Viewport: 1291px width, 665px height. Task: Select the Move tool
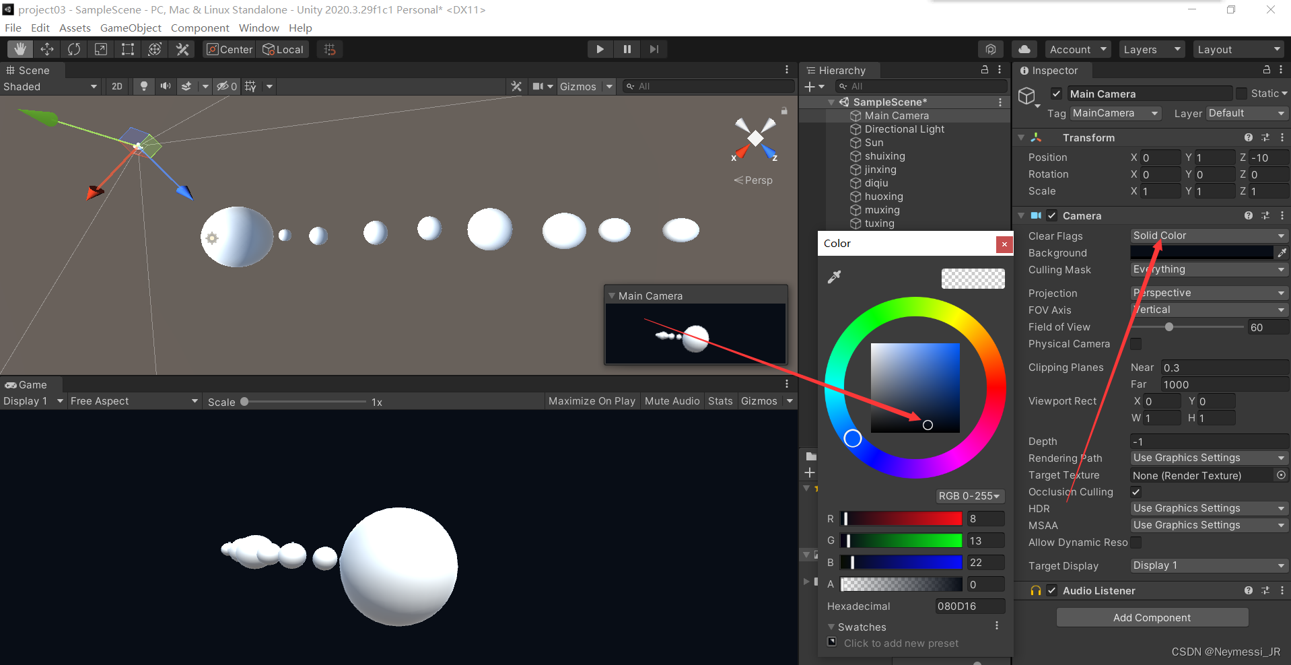pos(47,49)
